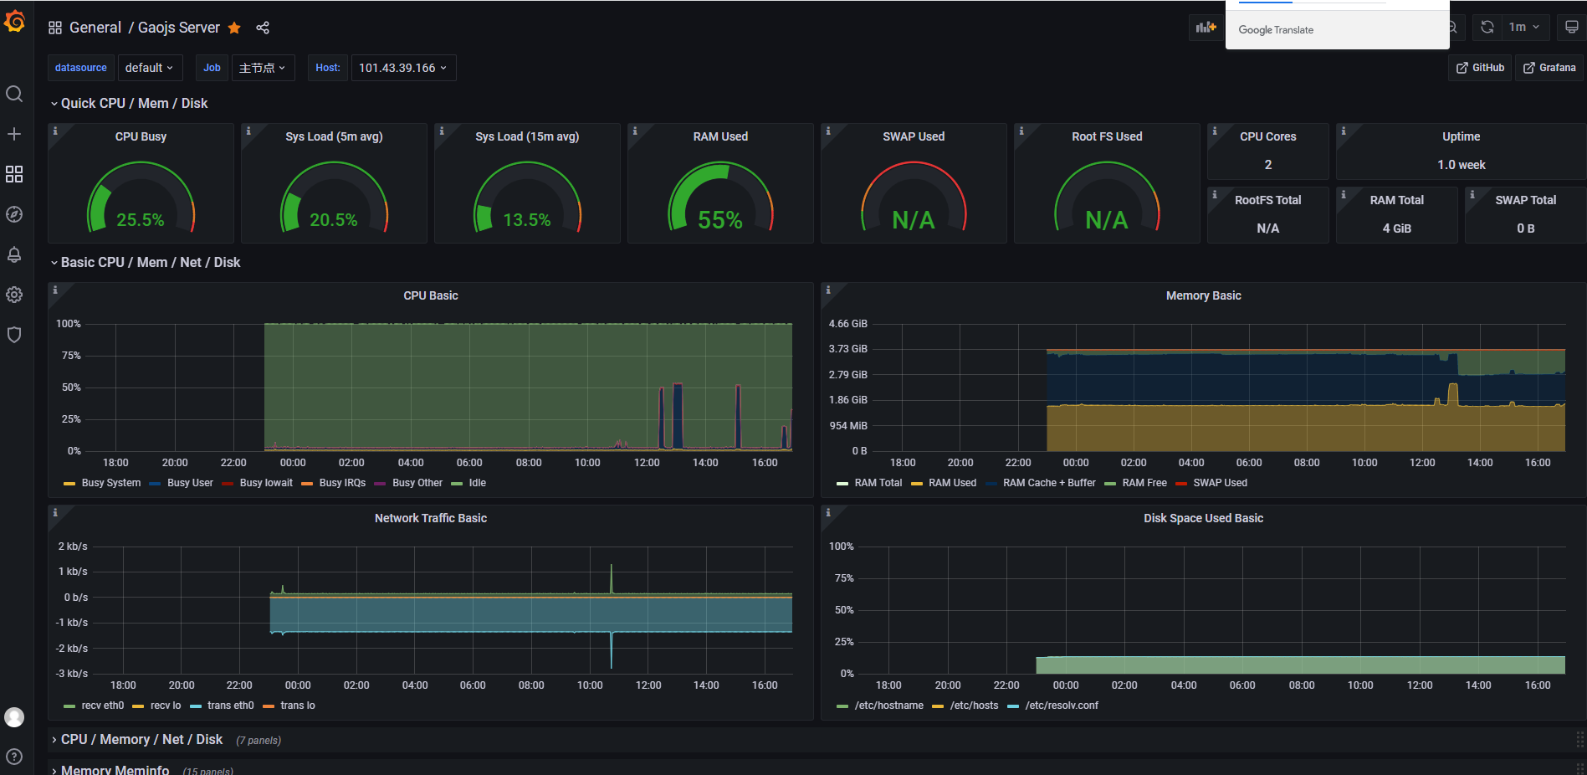Click the RAM Total legend color swatch

tap(842, 484)
